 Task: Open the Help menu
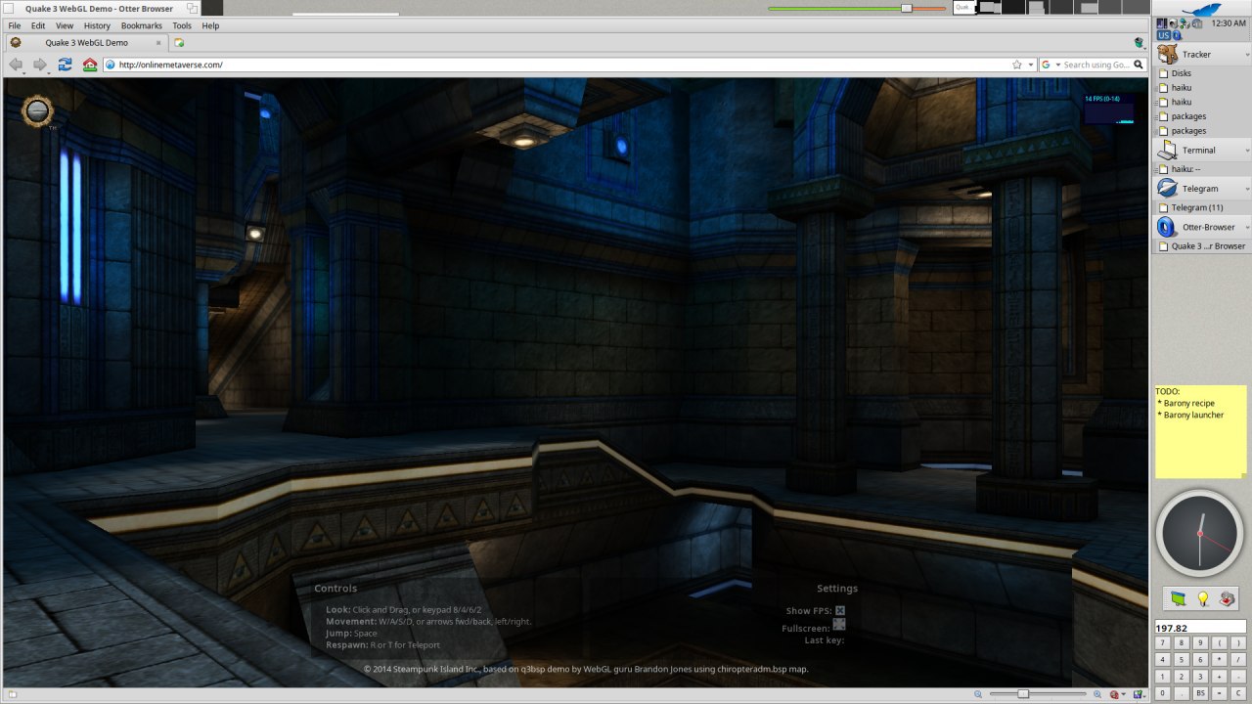[210, 25]
